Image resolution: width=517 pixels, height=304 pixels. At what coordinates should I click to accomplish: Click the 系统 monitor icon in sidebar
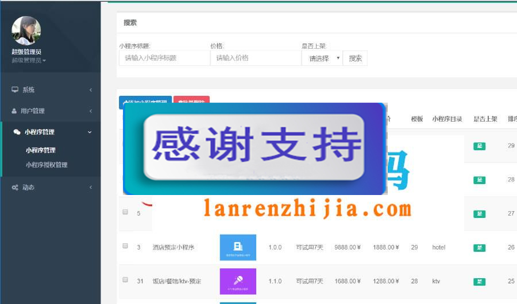point(15,89)
